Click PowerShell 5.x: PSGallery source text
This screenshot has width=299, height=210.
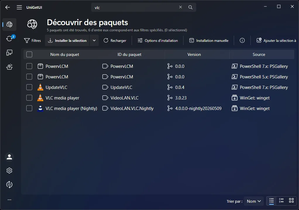pos(264,77)
